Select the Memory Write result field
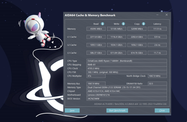 point(116,29)
